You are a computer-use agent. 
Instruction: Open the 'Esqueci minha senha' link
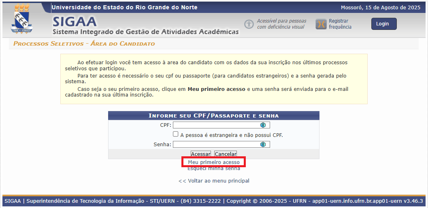[x=214, y=168]
